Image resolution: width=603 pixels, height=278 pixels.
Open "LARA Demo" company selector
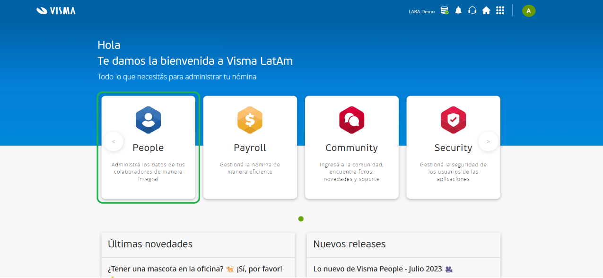pyautogui.click(x=421, y=11)
